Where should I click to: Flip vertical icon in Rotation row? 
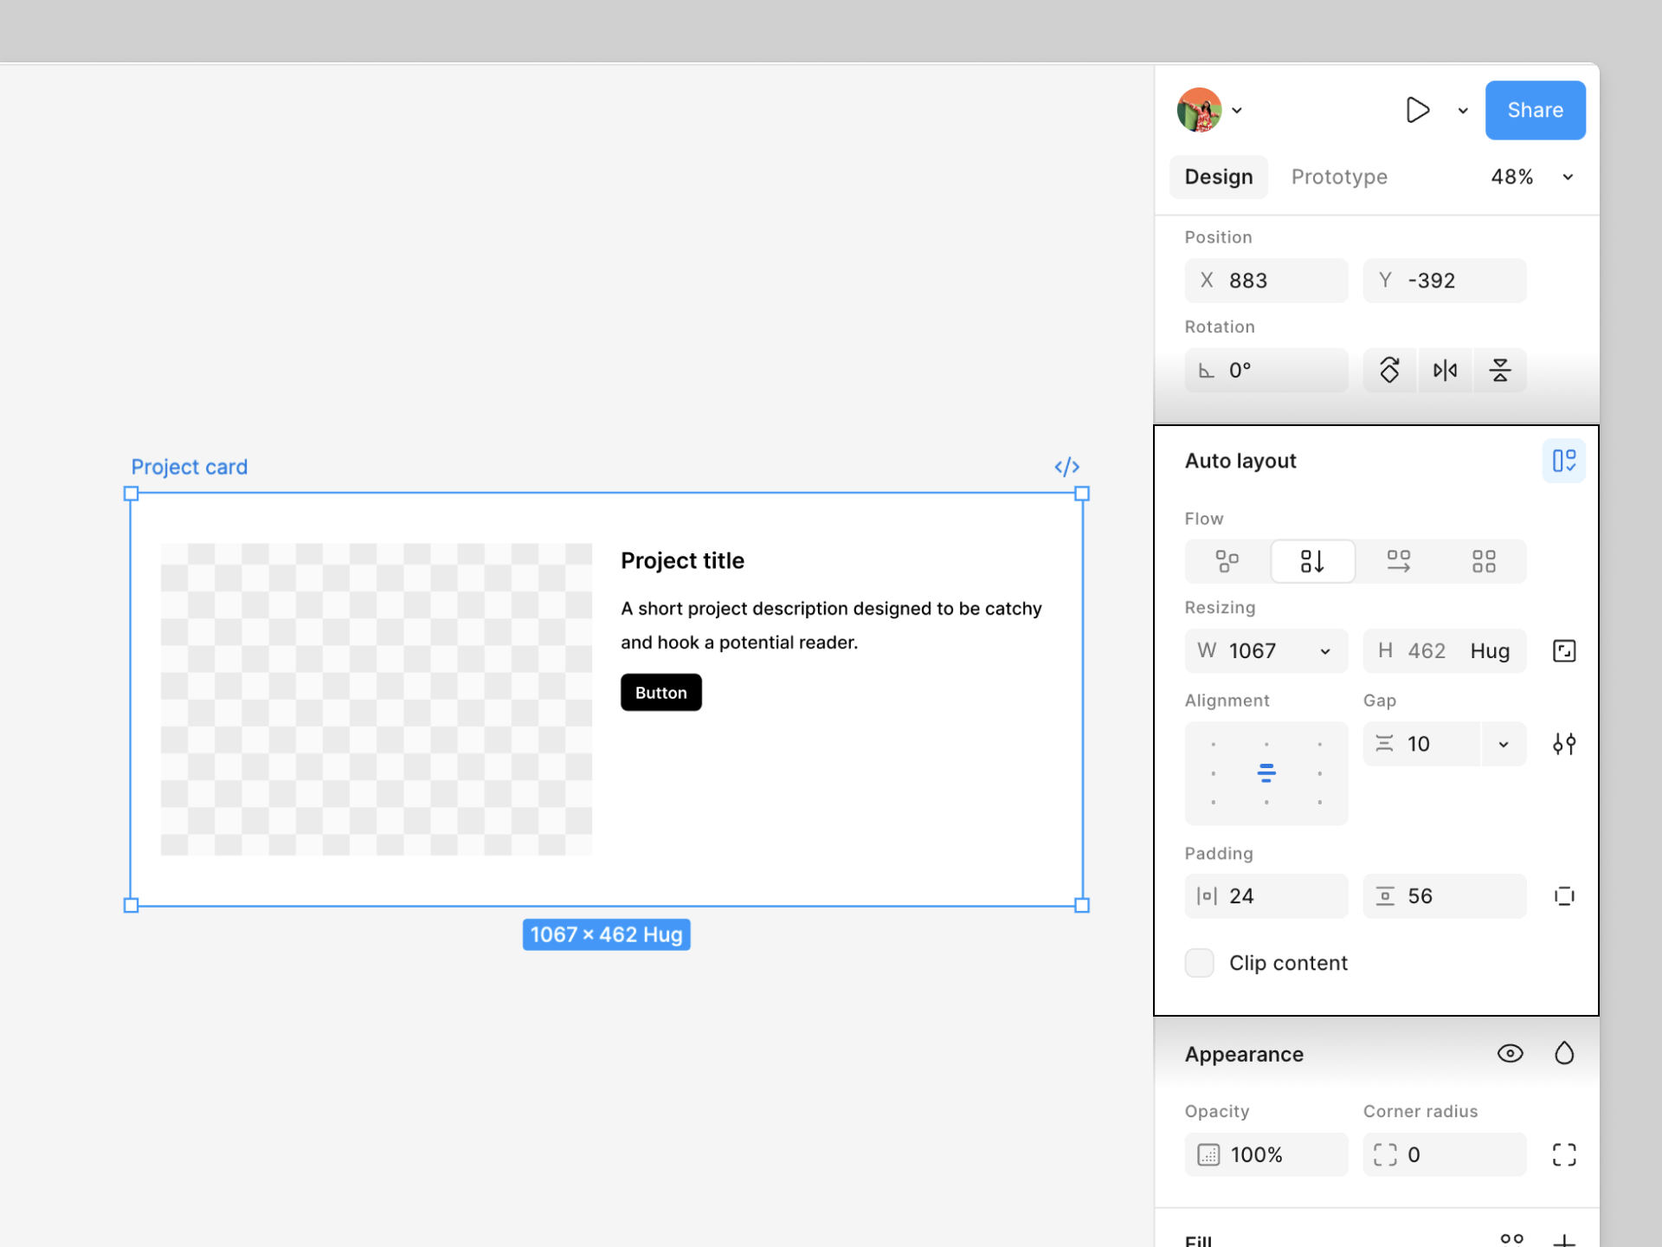click(x=1499, y=371)
